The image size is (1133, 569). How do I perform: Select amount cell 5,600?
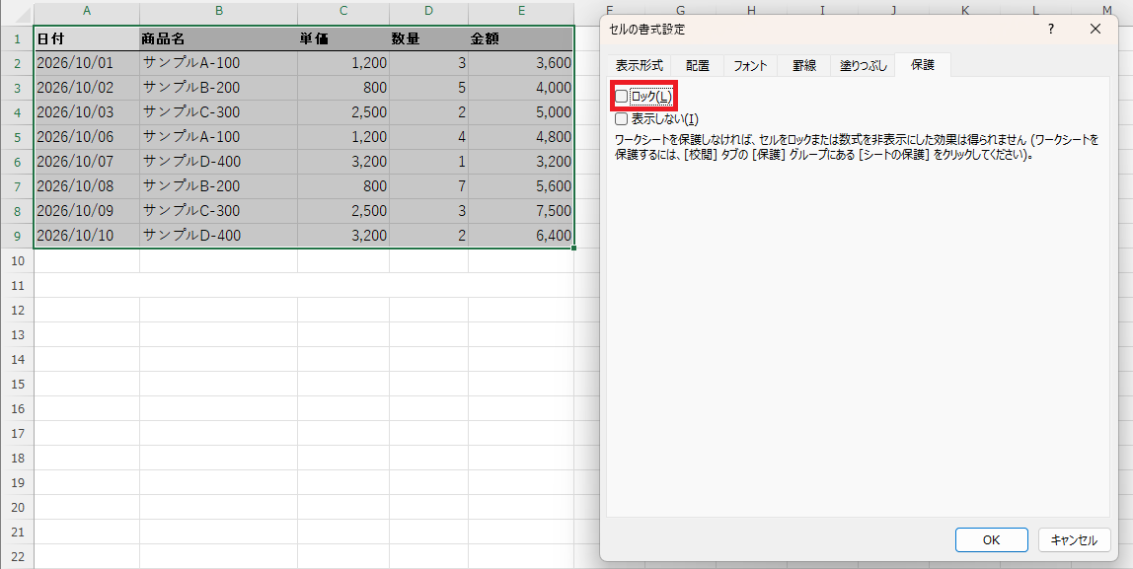[x=521, y=186]
